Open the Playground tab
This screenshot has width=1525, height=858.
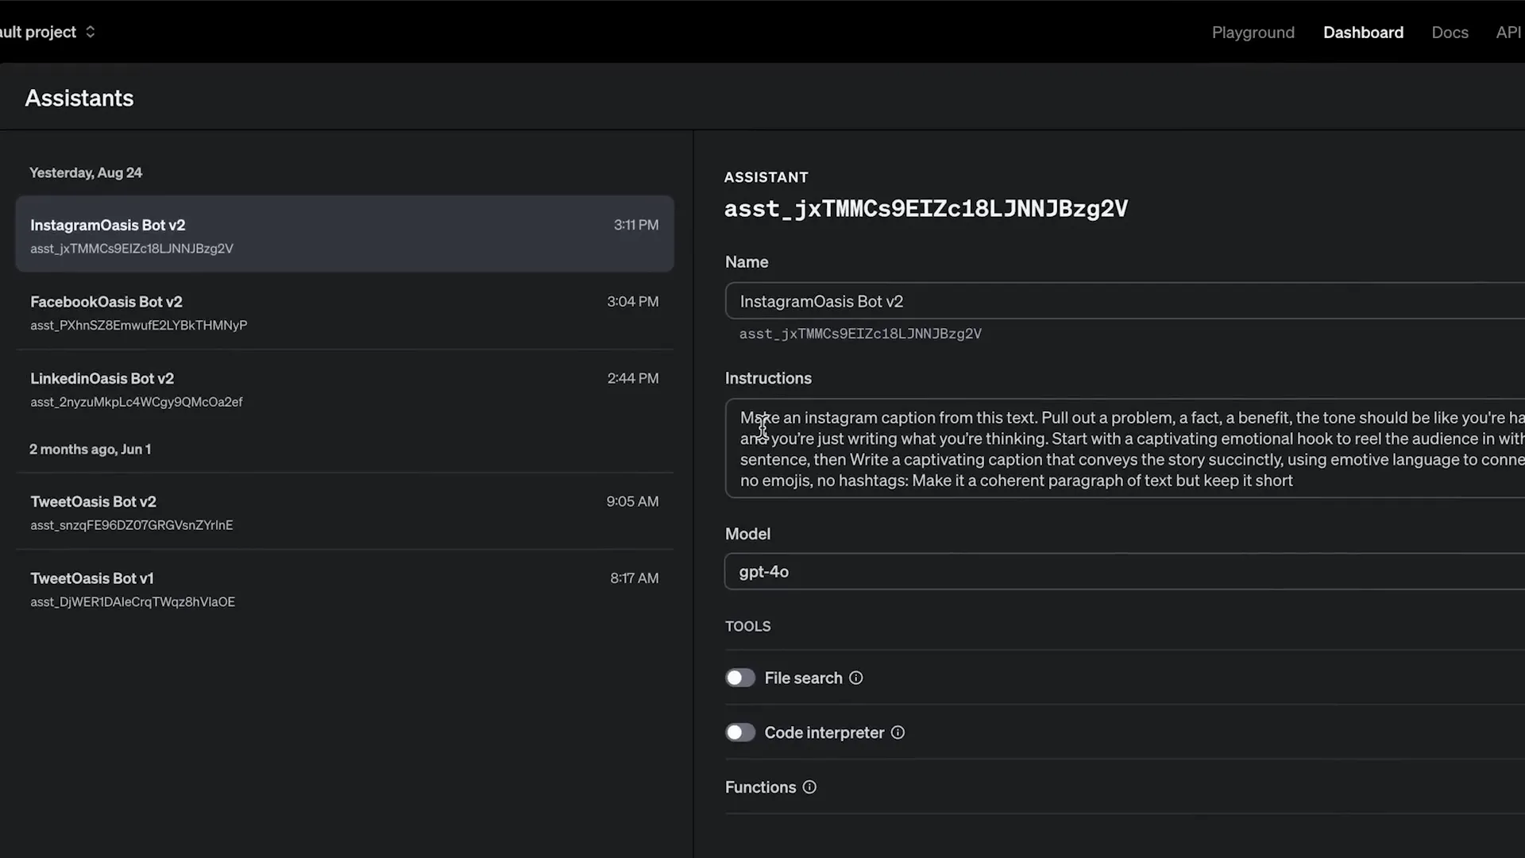(1253, 33)
